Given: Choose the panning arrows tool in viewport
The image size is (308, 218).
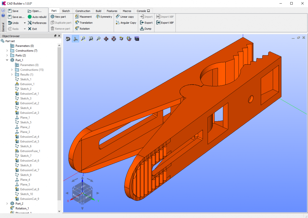Looking at the screenshot, I should pos(106,39).
